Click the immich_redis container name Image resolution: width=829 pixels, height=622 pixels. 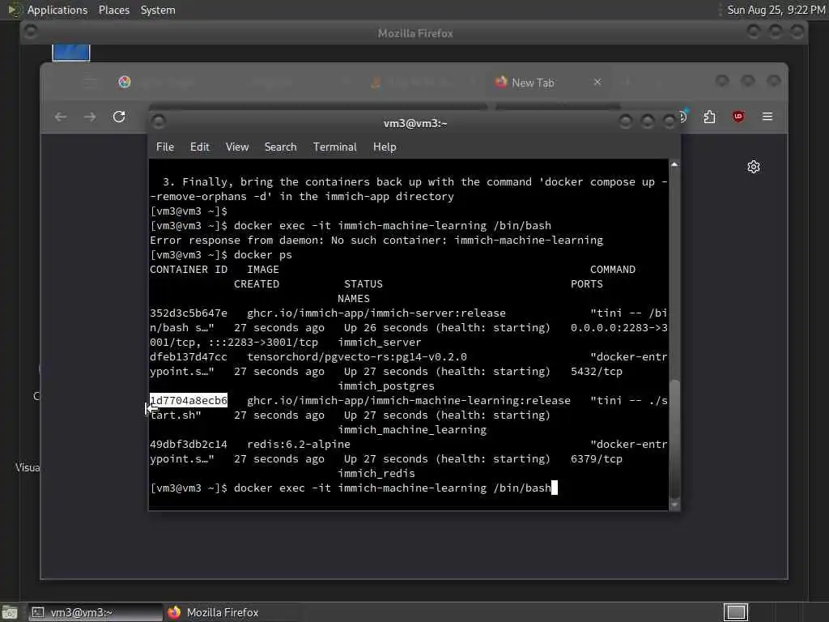(376, 473)
